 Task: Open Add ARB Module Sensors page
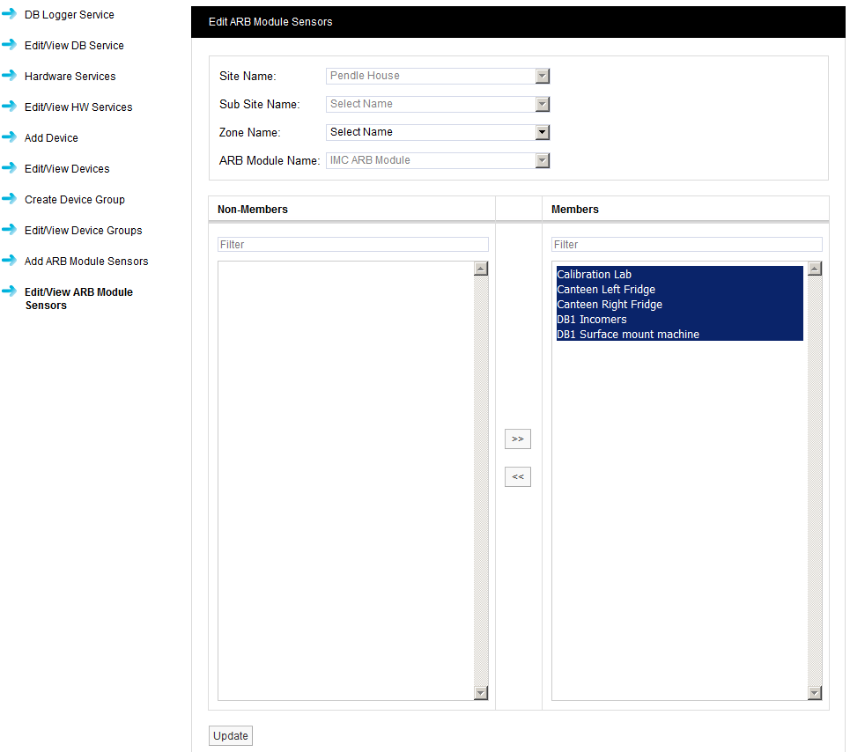(86, 262)
